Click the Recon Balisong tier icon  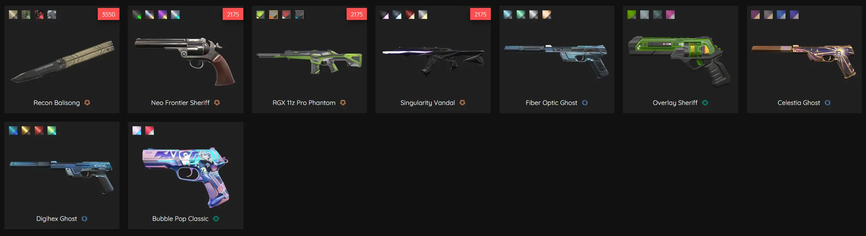87,103
